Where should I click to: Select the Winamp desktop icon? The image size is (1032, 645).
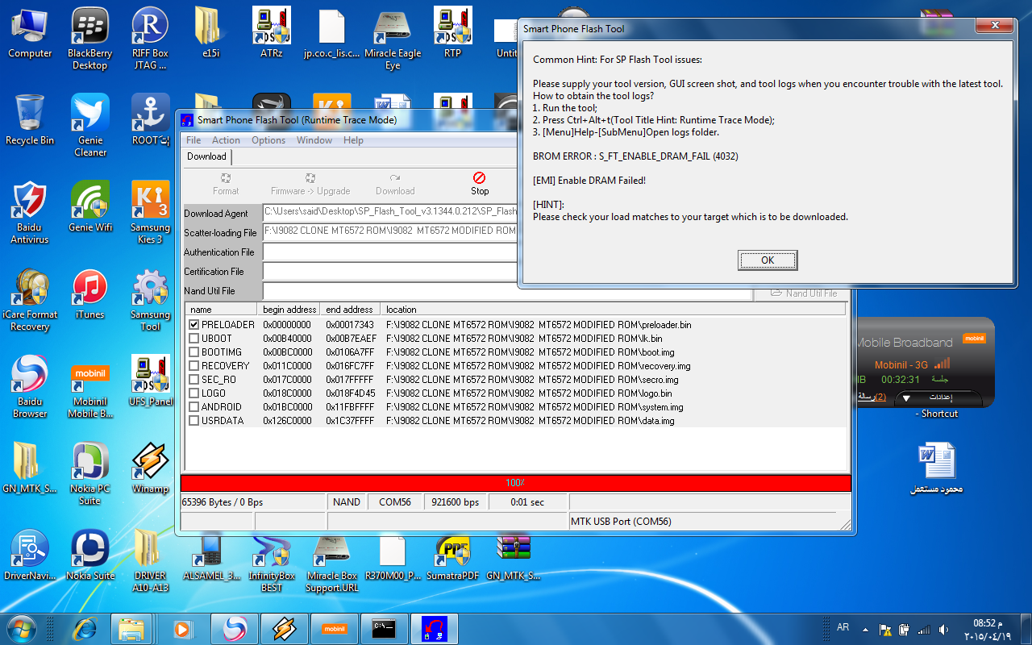(151, 468)
